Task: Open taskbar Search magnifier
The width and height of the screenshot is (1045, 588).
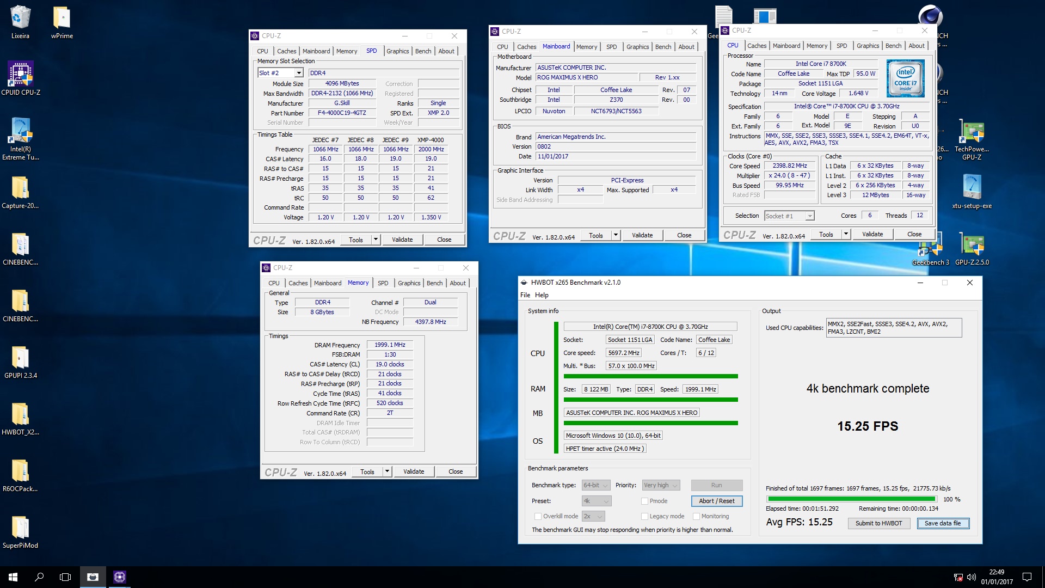Action: [39, 577]
